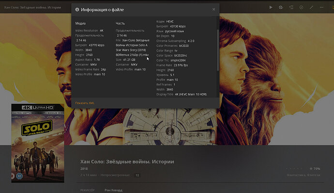The width and height of the screenshot is (334, 193).
Task: Click the Ref Frames 1 value
Action: (x=174, y=84)
